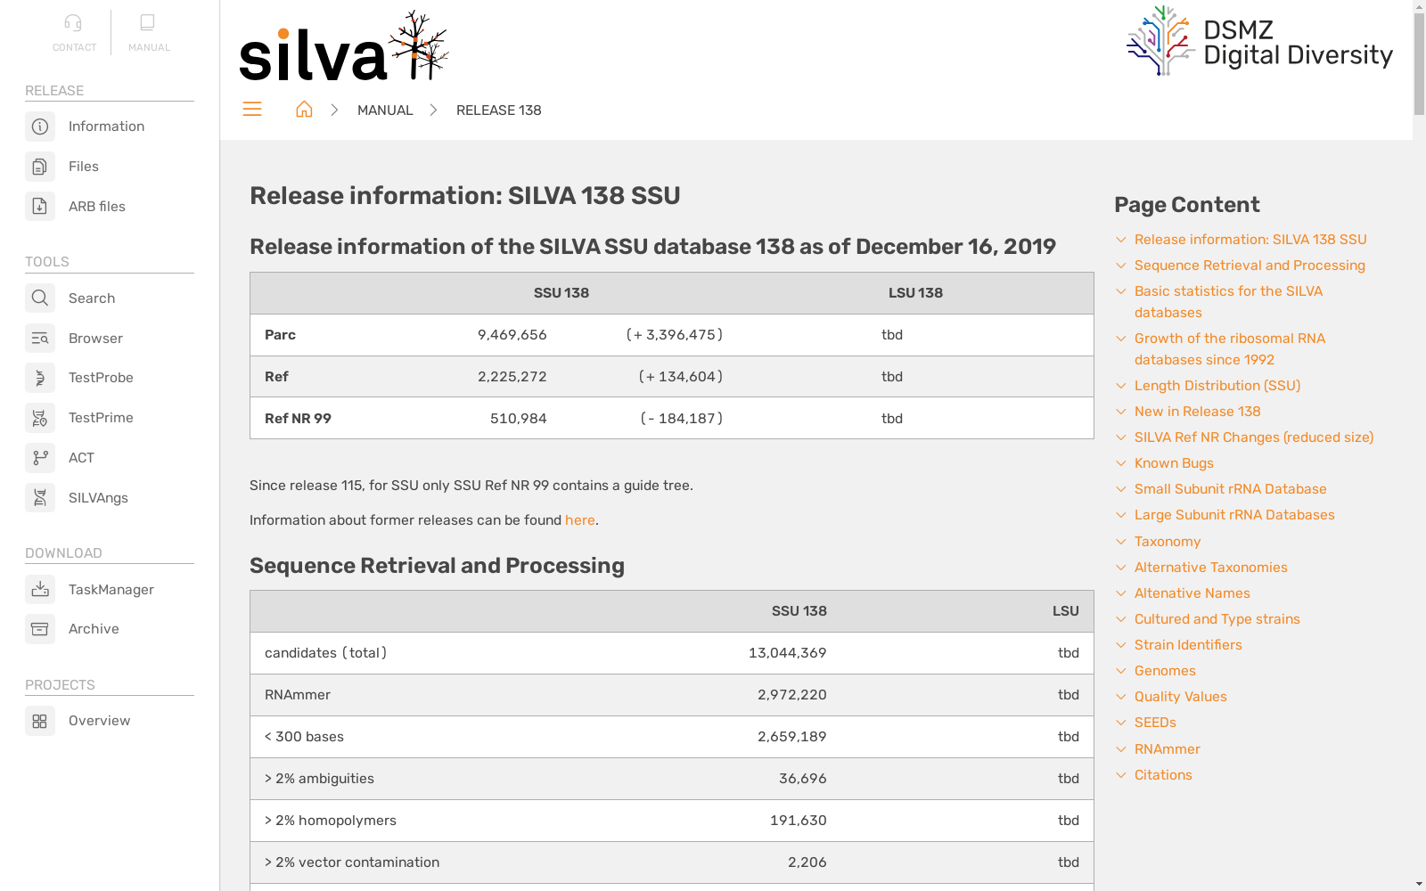Open Browser in the Tools sidebar
The width and height of the screenshot is (1426, 891).
coord(95,339)
